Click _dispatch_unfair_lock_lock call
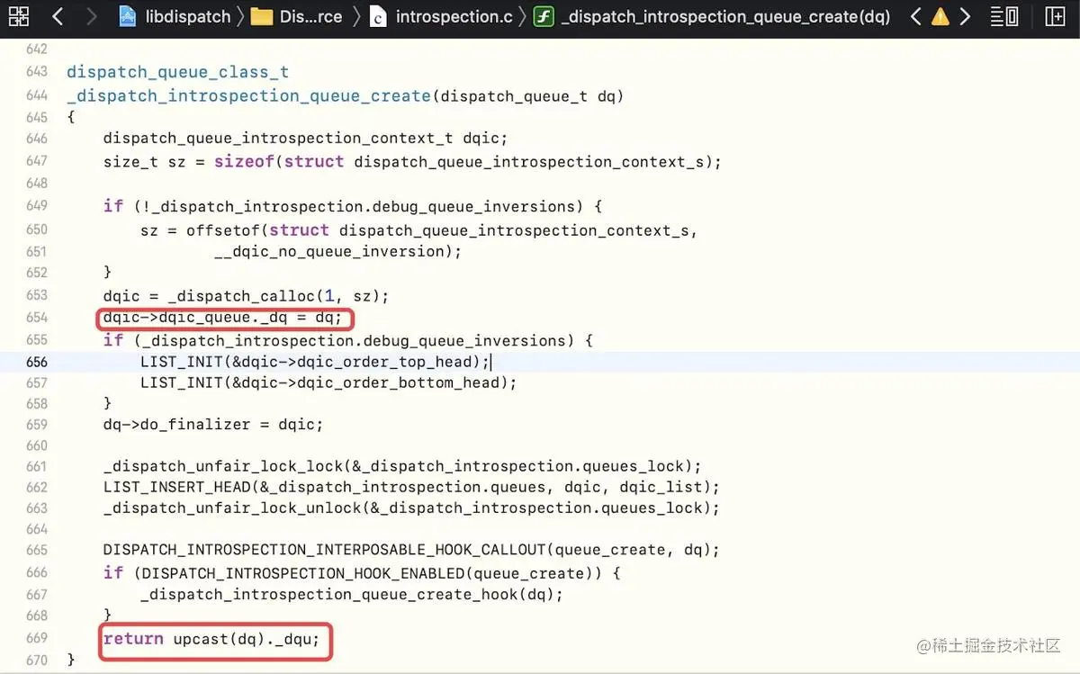Image resolution: width=1080 pixels, height=674 pixels. pyautogui.click(x=402, y=466)
